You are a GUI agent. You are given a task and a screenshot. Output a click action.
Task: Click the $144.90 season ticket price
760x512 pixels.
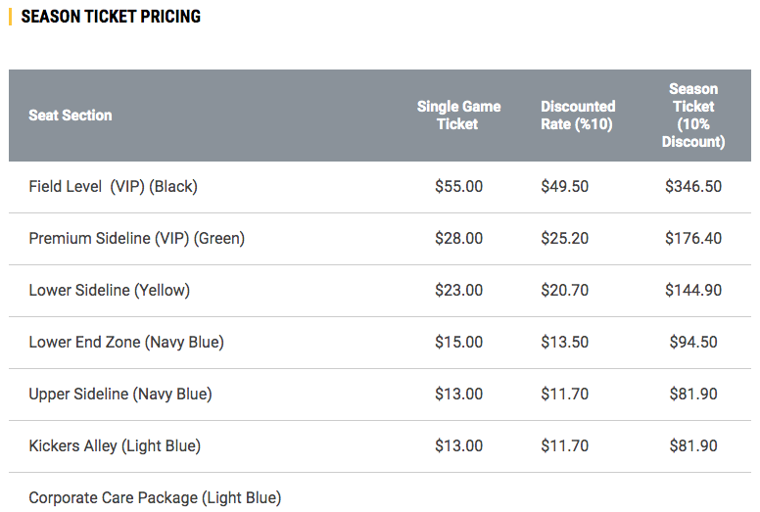tap(693, 290)
